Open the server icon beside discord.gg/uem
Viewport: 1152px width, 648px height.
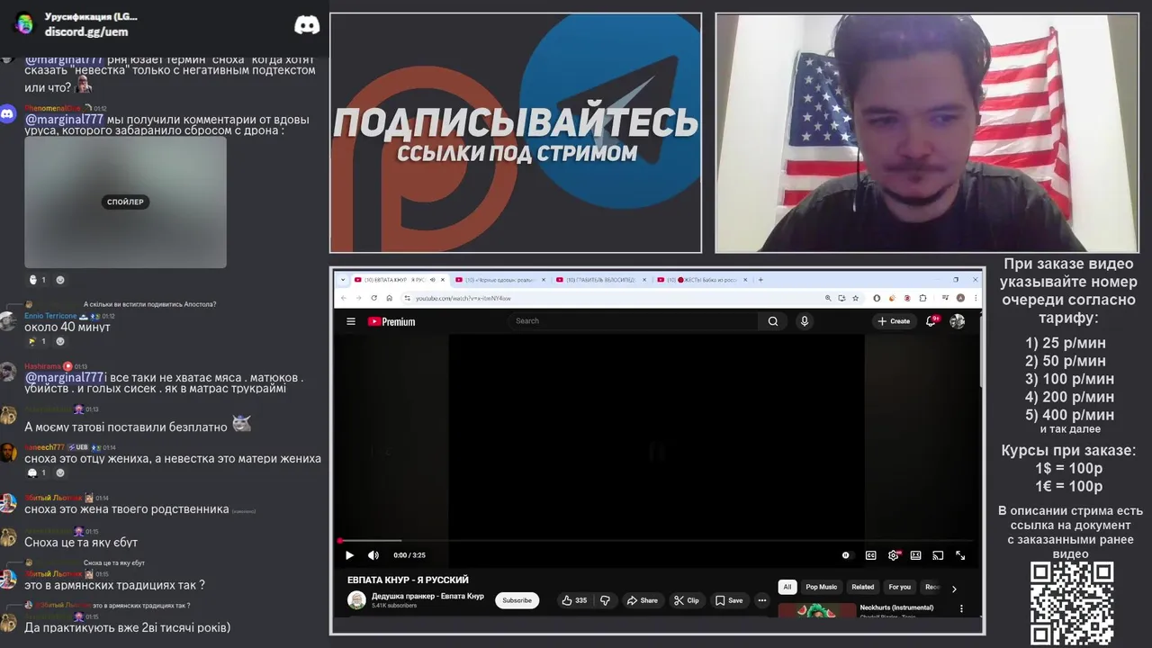(x=24, y=24)
